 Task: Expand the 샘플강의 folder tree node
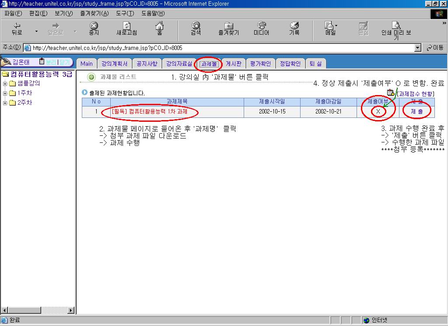pos(5,84)
